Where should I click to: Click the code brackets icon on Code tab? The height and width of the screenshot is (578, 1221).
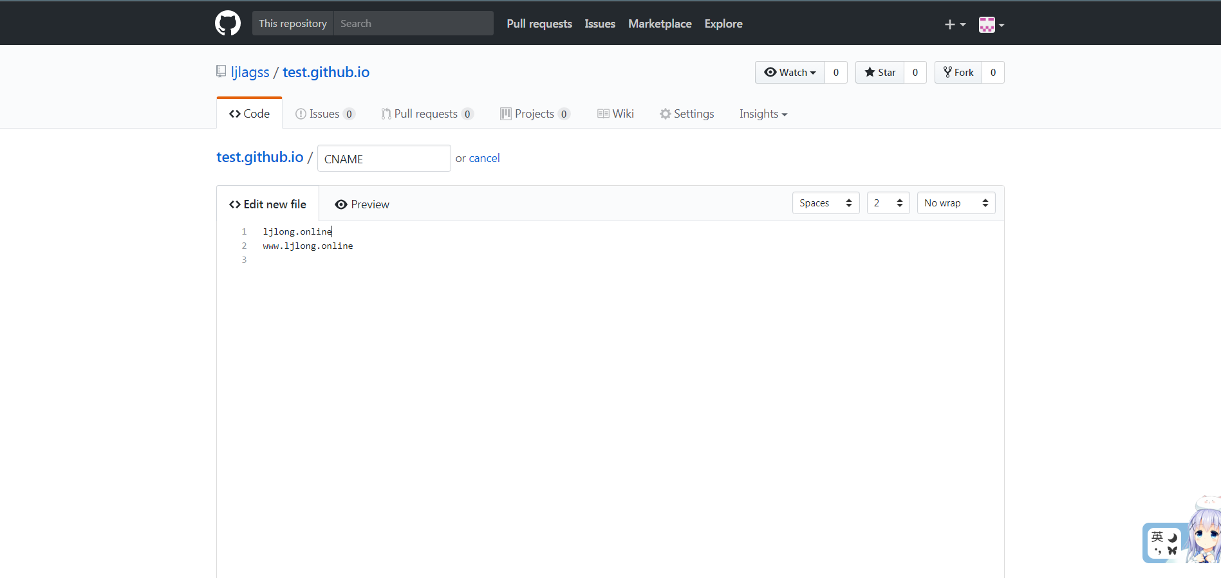[235, 114]
